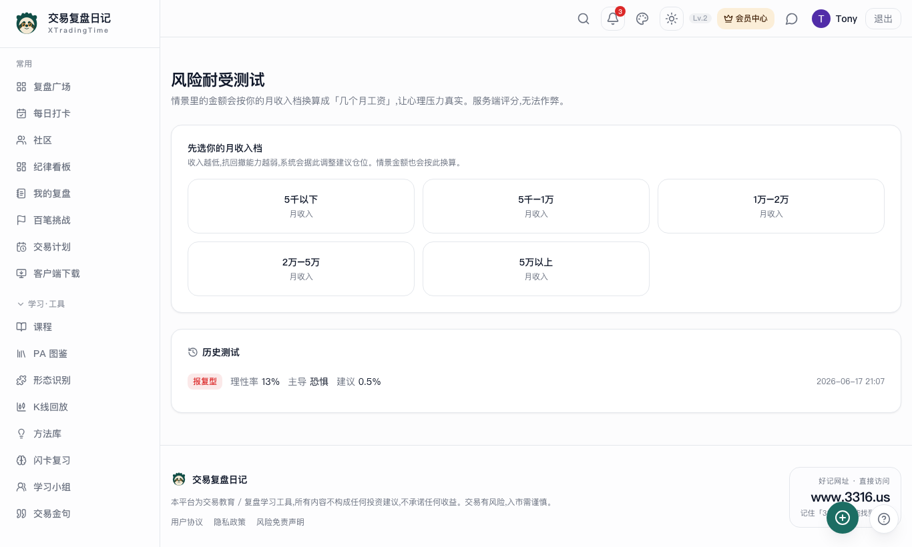The width and height of the screenshot is (912, 547).
Task: Click the 理性率 13% value
Action: point(255,382)
